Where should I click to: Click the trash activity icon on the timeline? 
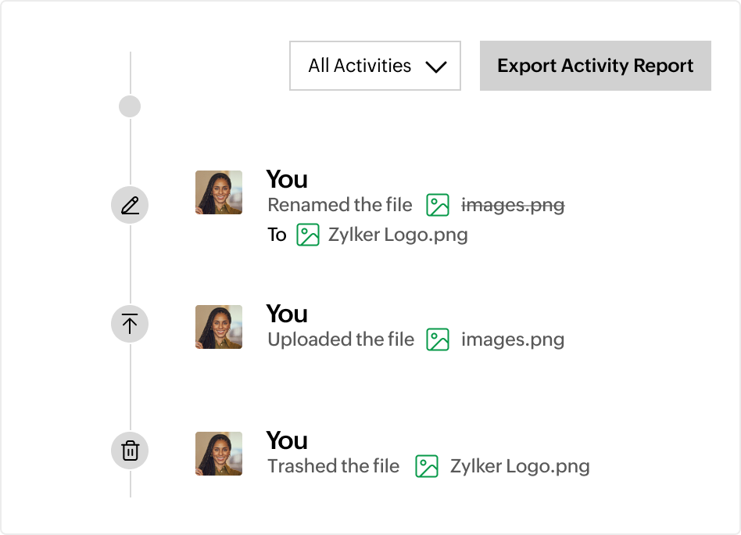[x=130, y=451]
